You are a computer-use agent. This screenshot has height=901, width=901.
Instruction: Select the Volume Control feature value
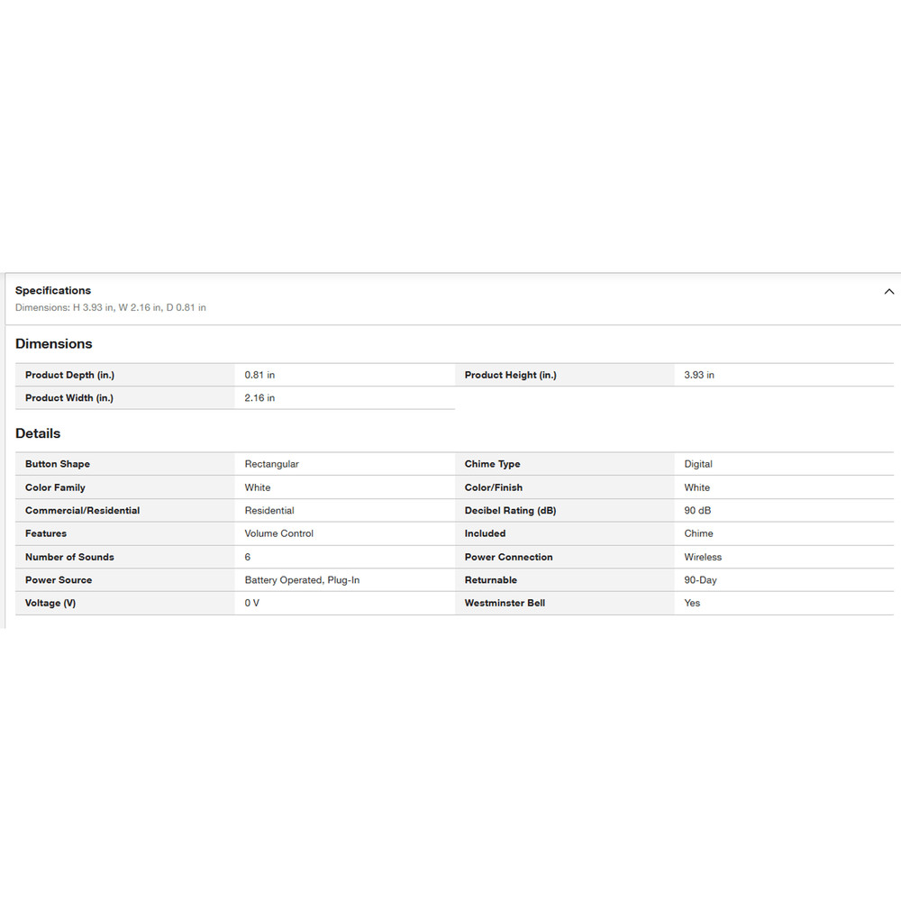pyautogui.click(x=278, y=533)
